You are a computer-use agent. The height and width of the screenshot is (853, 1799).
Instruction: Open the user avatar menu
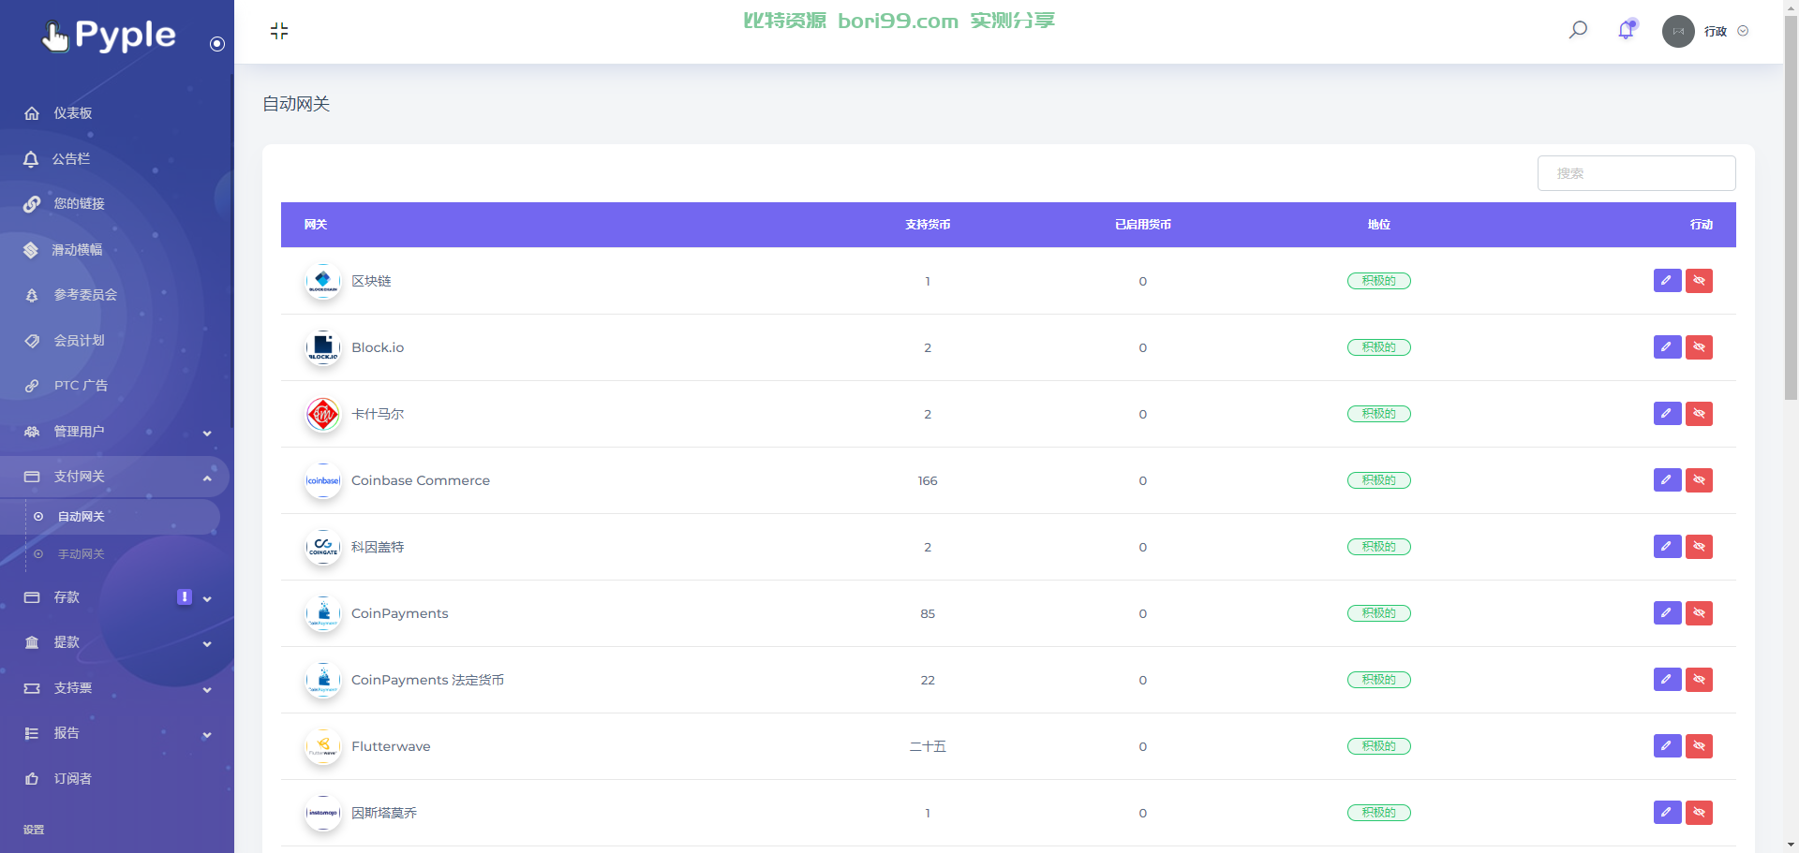point(1678,31)
